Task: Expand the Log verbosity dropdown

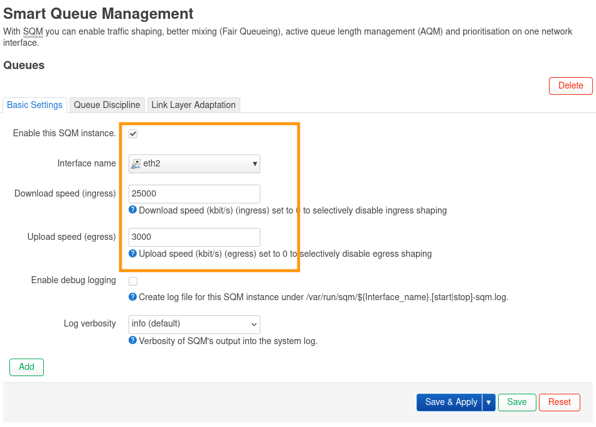Action: (194, 324)
